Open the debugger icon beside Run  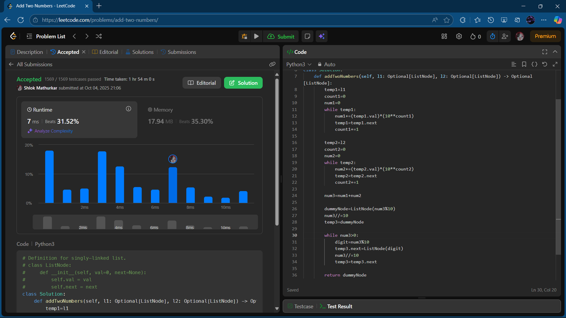pyautogui.click(x=244, y=36)
